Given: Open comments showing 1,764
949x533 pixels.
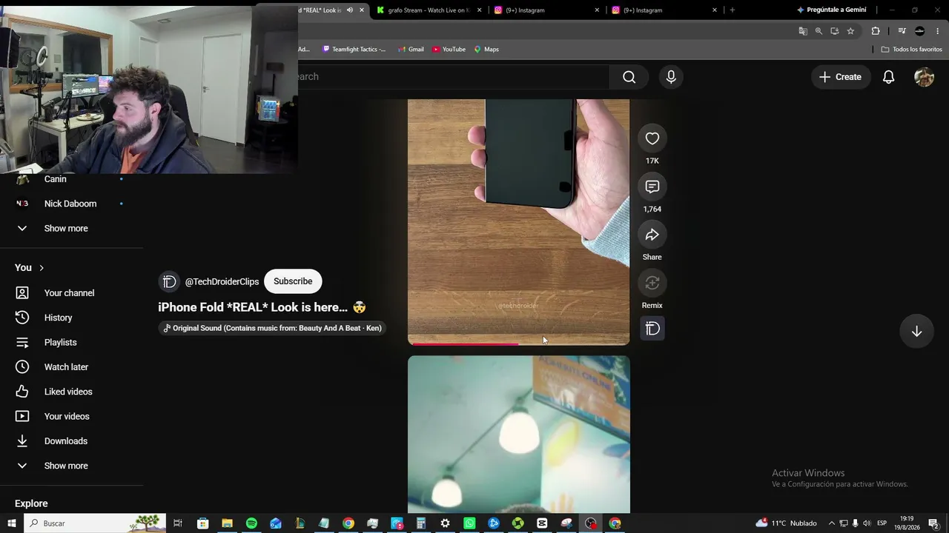Looking at the screenshot, I should point(652,187).
